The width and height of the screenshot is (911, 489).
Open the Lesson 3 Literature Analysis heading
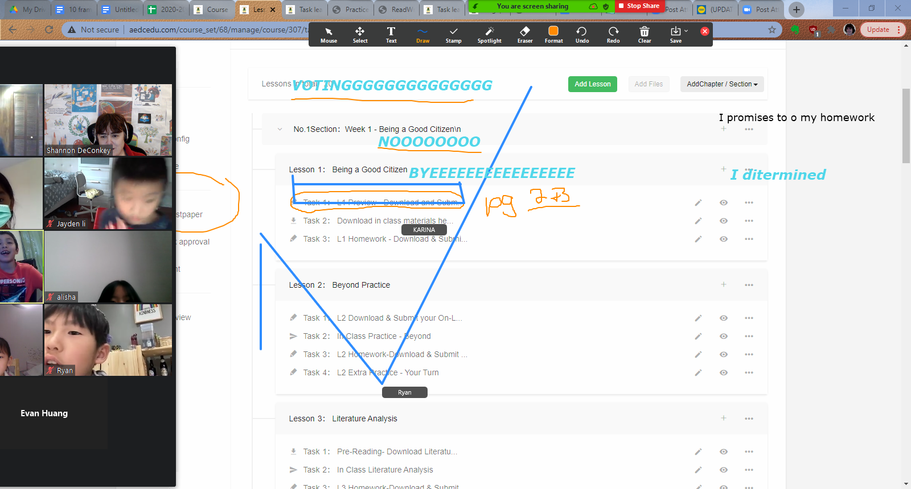tap(343, 418)
